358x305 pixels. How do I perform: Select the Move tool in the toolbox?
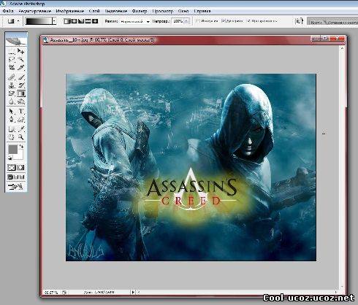(21, 51)
